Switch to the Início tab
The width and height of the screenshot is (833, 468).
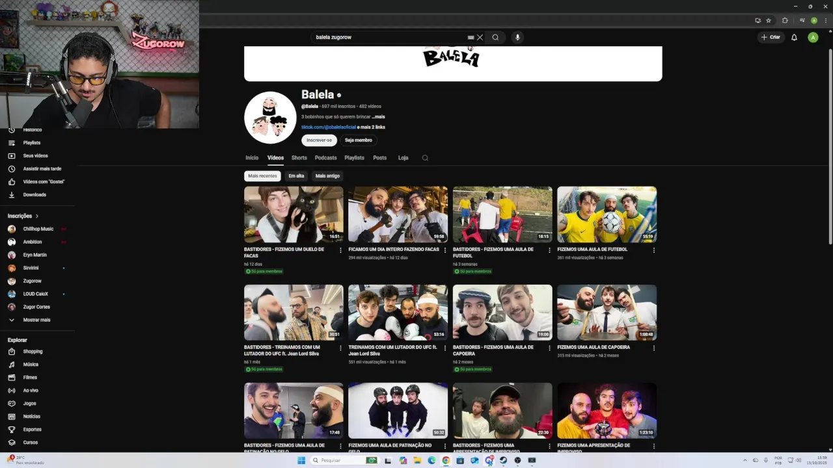[252, 158]
